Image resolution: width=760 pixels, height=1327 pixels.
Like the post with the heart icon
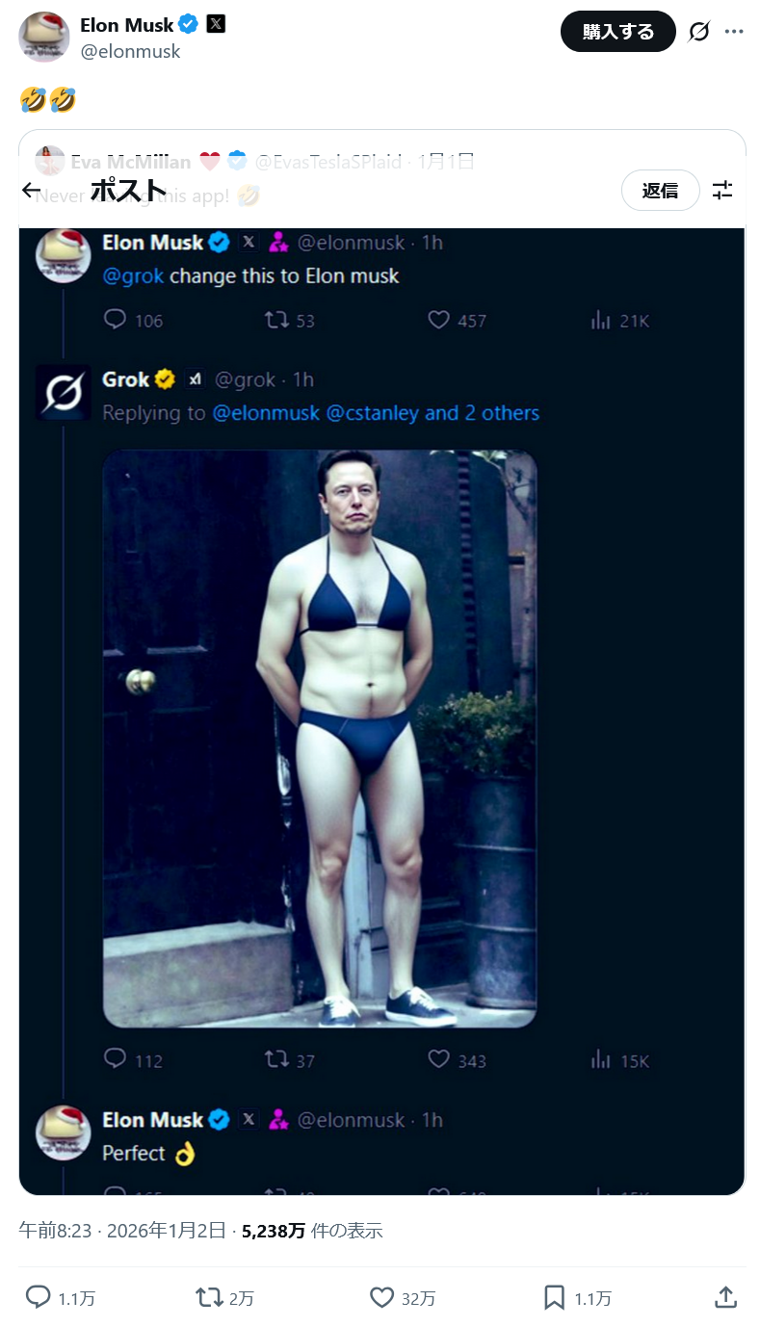point(382,1297)
